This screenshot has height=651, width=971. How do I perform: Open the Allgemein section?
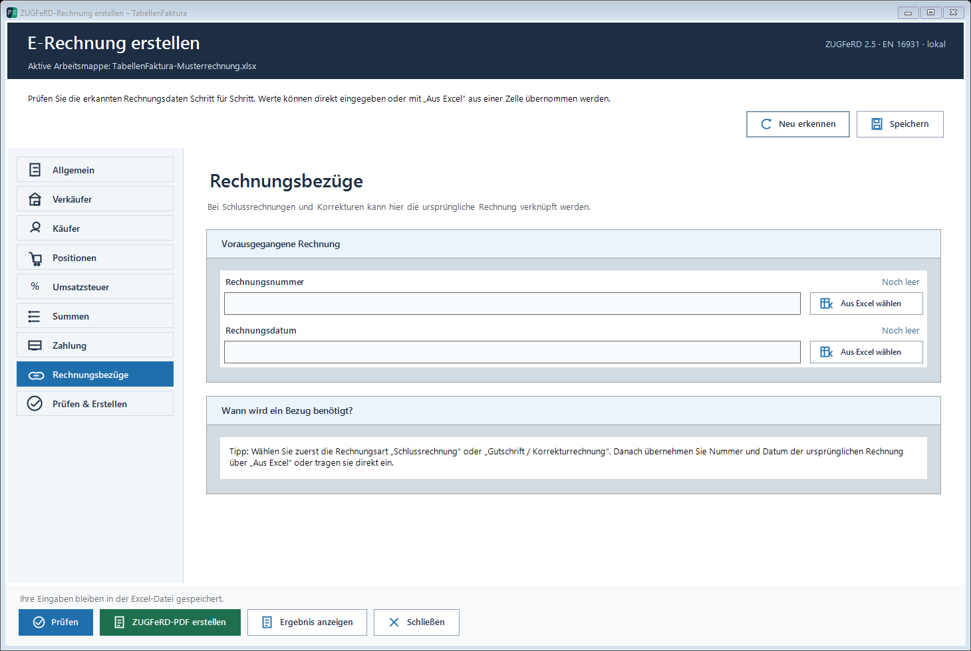(x=95, y=169)
